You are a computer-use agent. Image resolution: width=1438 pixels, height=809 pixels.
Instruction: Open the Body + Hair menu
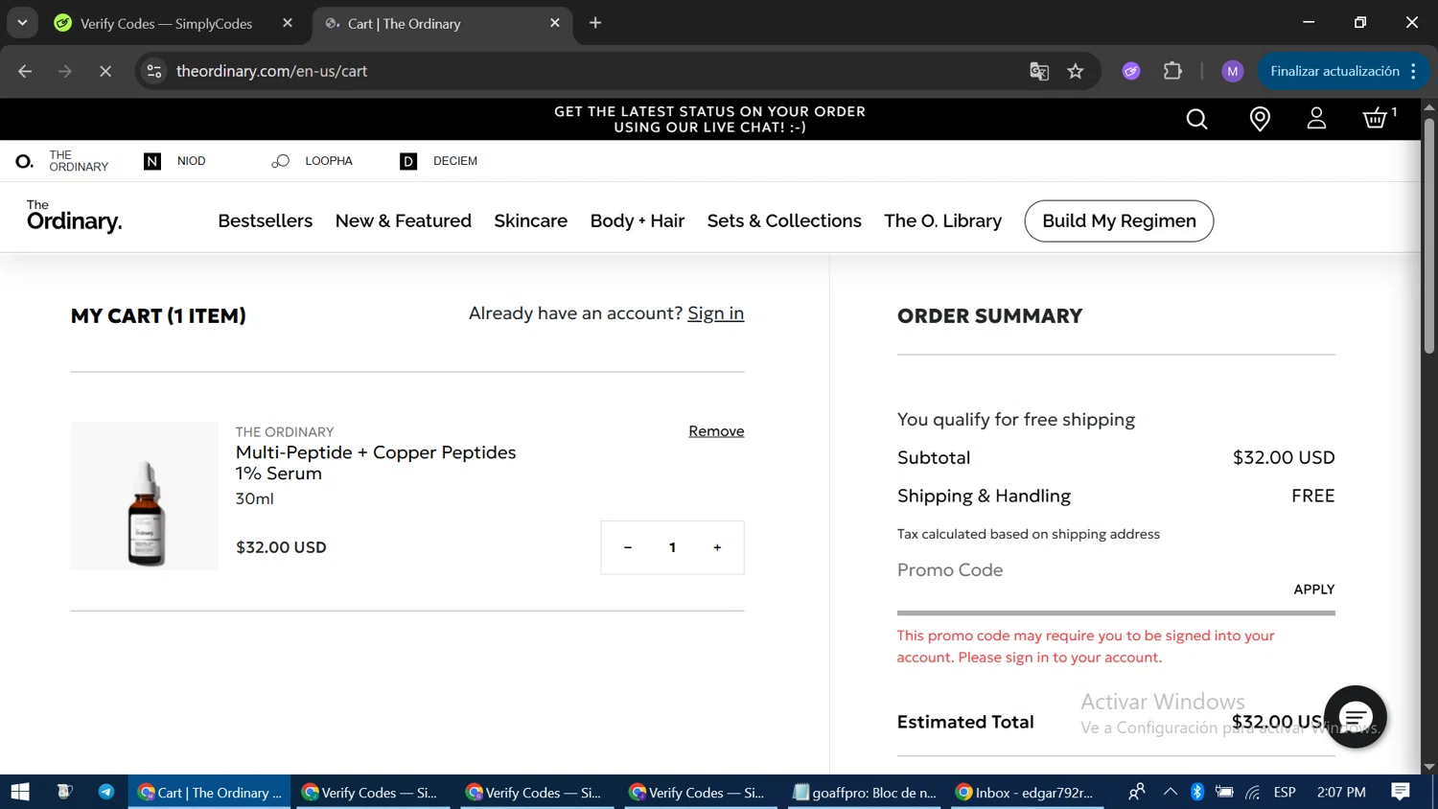pyautogui.click(x=638, y=220)
